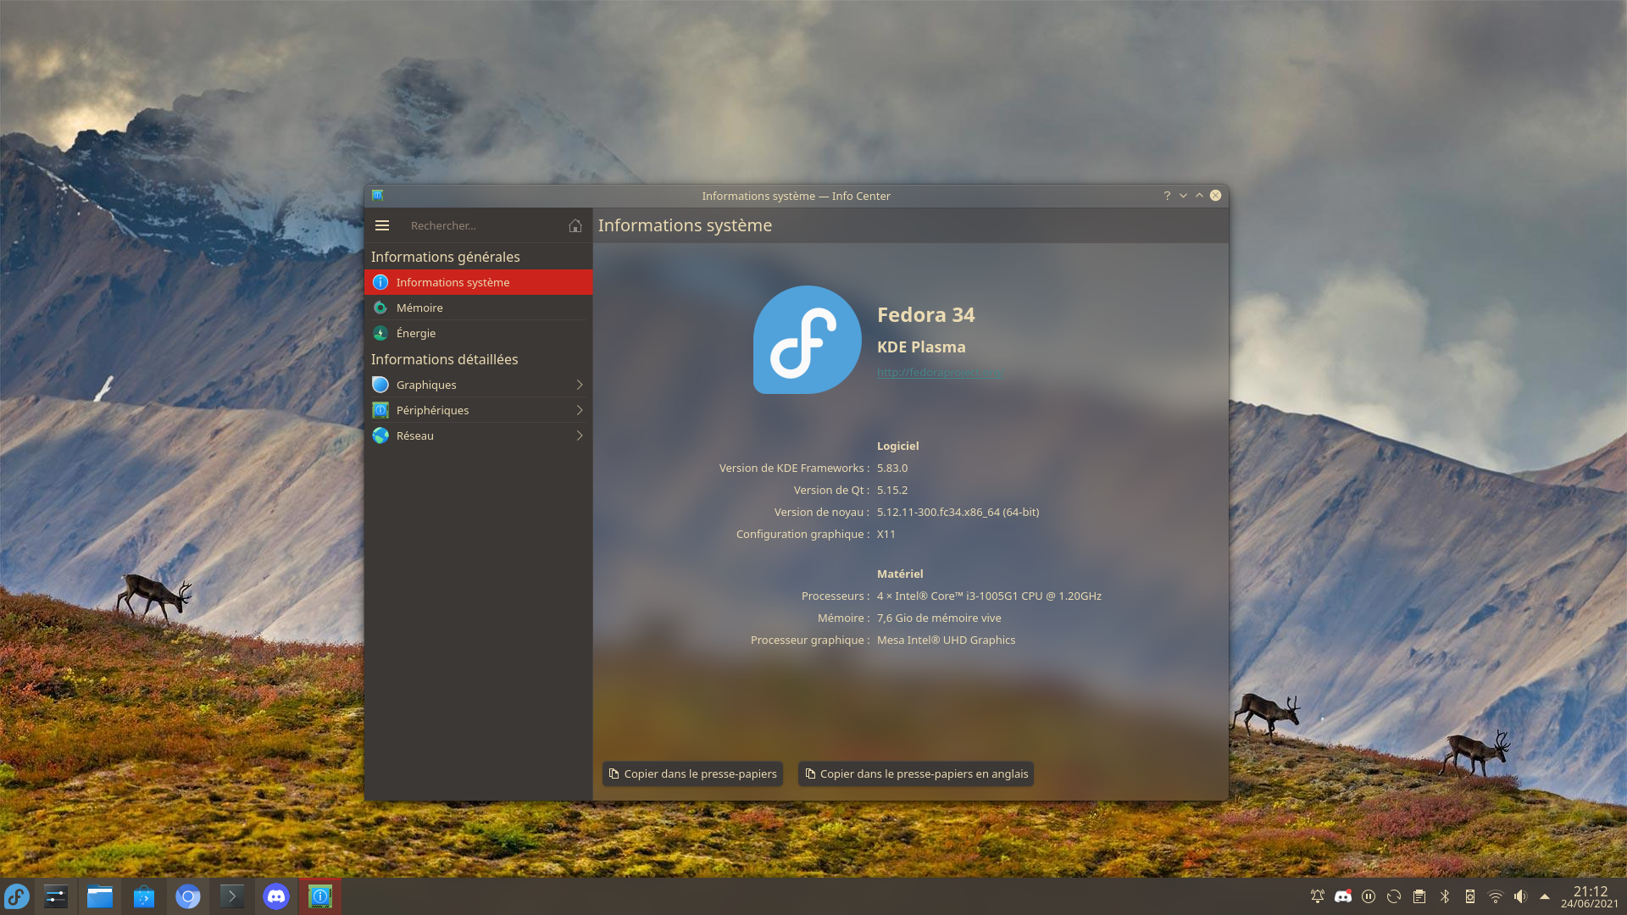Click Copier dans le presse-papiers en anglais
Screen dimensions: 1627x915
point(916,774)
